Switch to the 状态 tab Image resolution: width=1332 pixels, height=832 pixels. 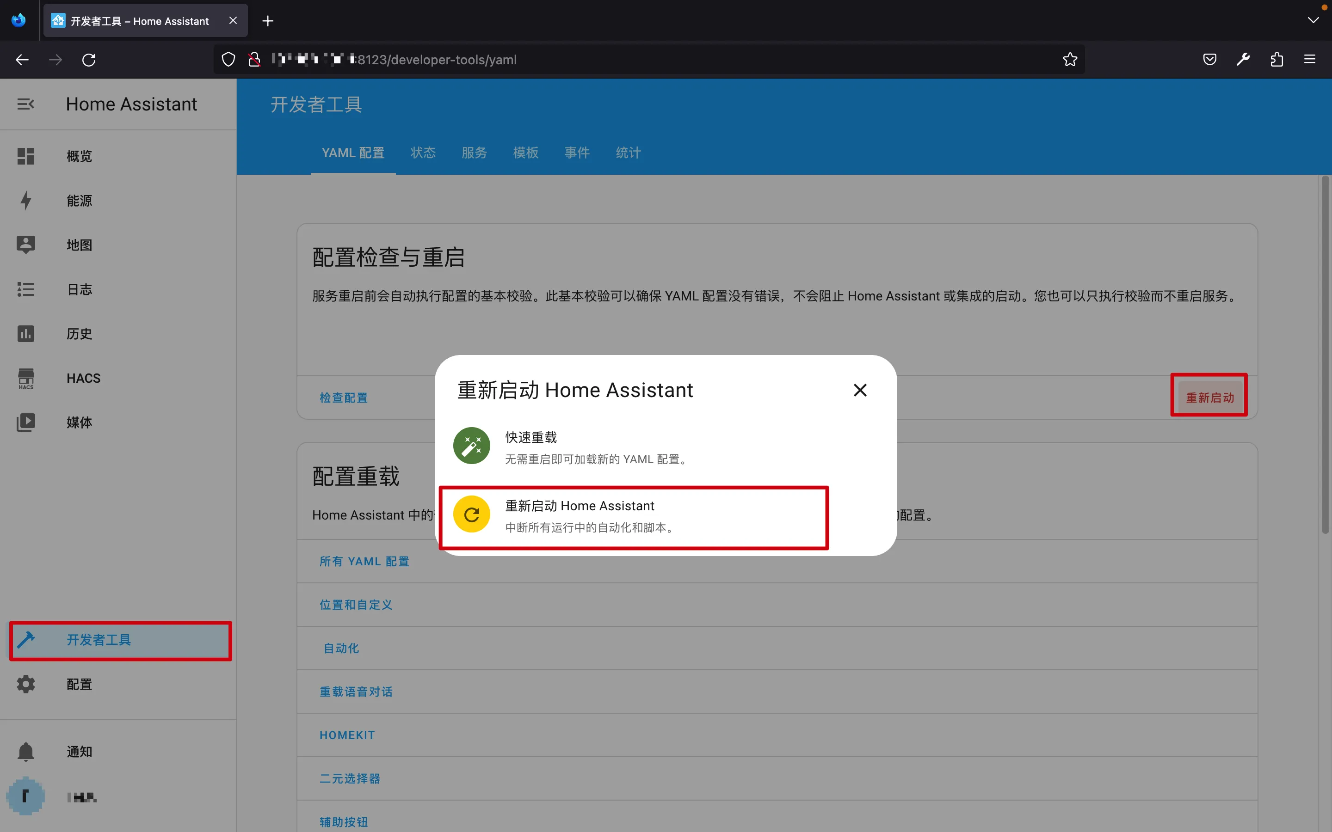pos(423,153)
